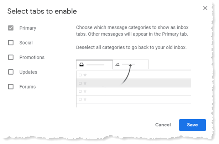Click the curved arrow in the illustration
The width and height of the screenshot is (219, 144).
[127, 74]
